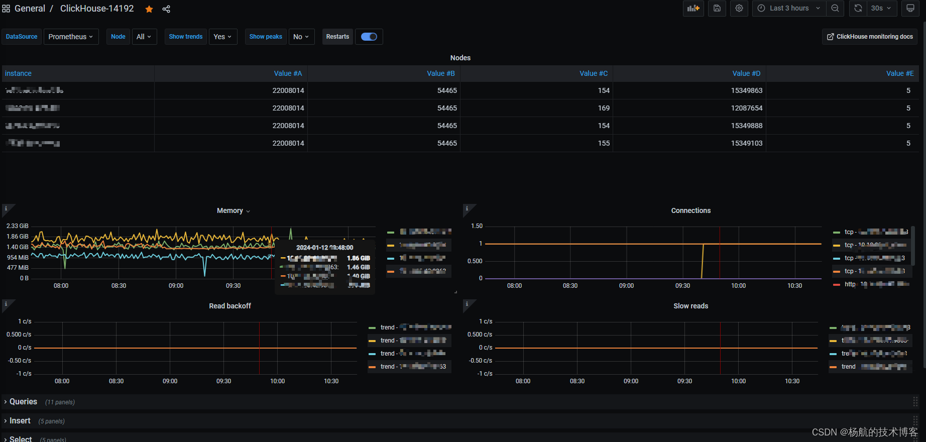This screenshot has height=442, width=926.
Task: Open ClickHouse monitoring docs link
Action: click(x=870, y=37)
